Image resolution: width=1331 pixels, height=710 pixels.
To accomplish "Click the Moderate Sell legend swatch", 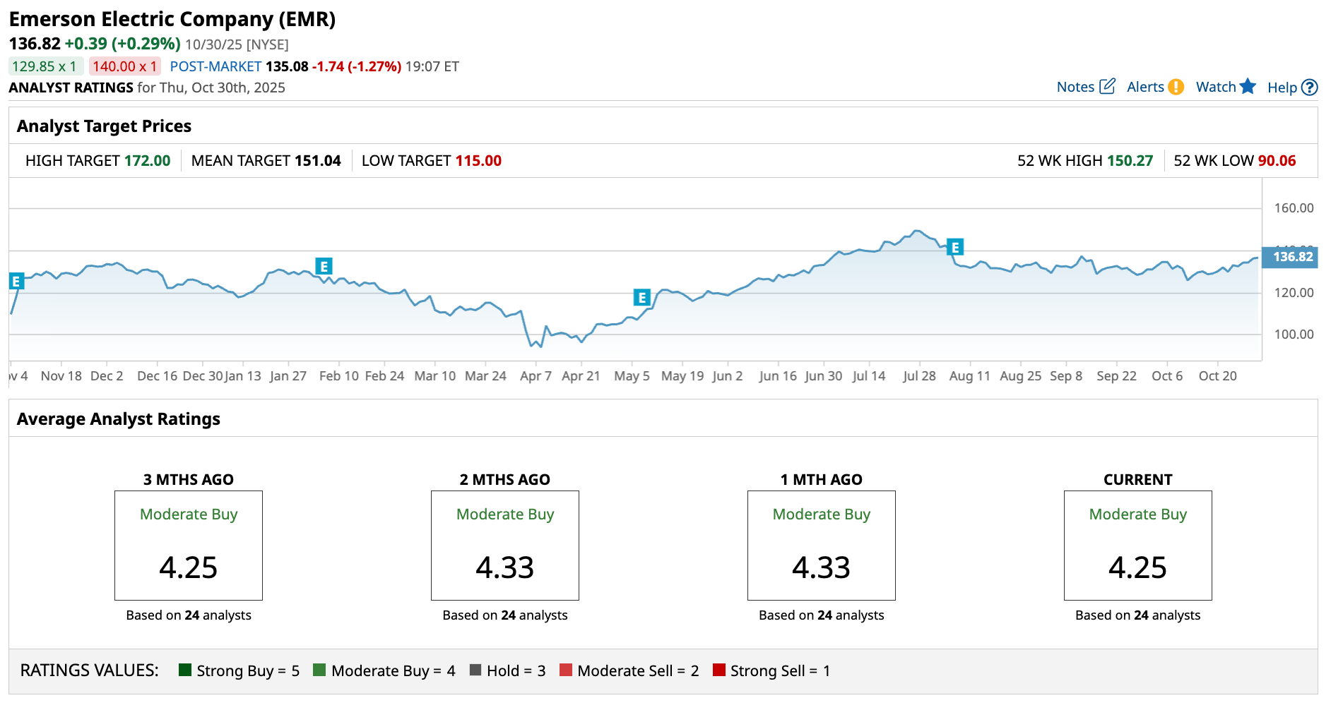I will click(566, 670).
